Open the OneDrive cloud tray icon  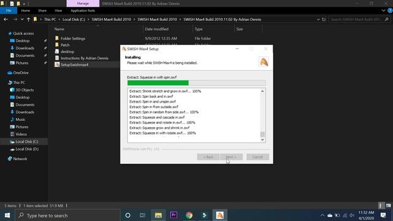[330, 215]
